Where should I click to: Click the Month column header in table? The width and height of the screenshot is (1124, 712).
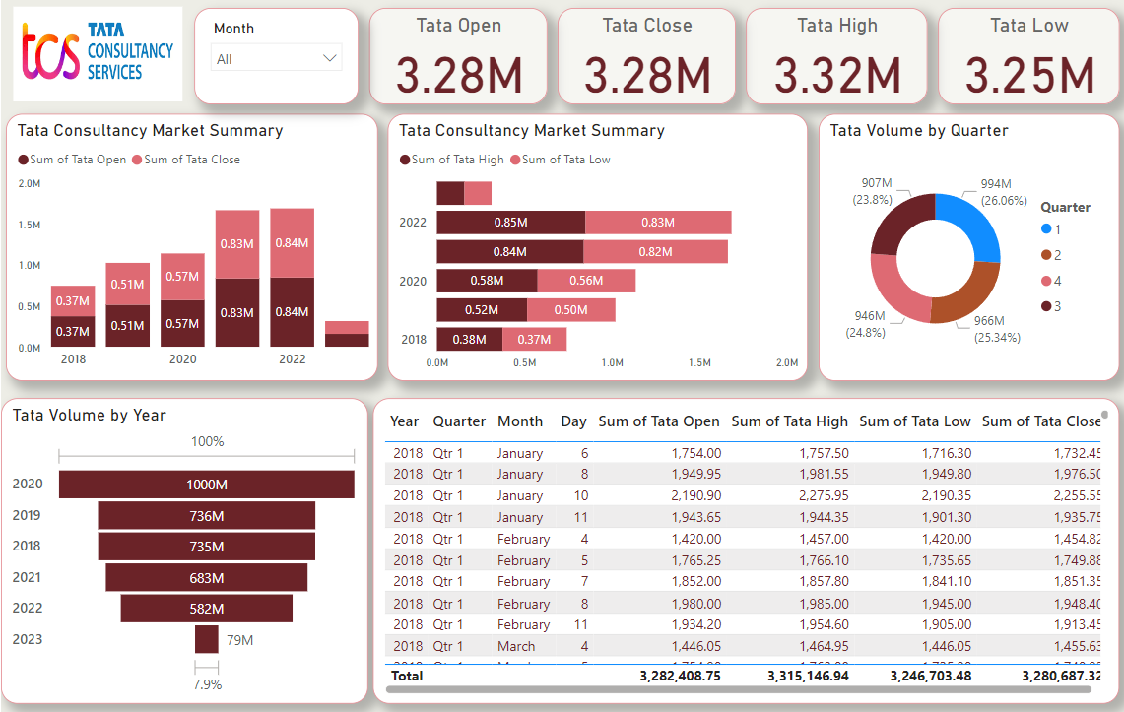click(x=520, y=421)
